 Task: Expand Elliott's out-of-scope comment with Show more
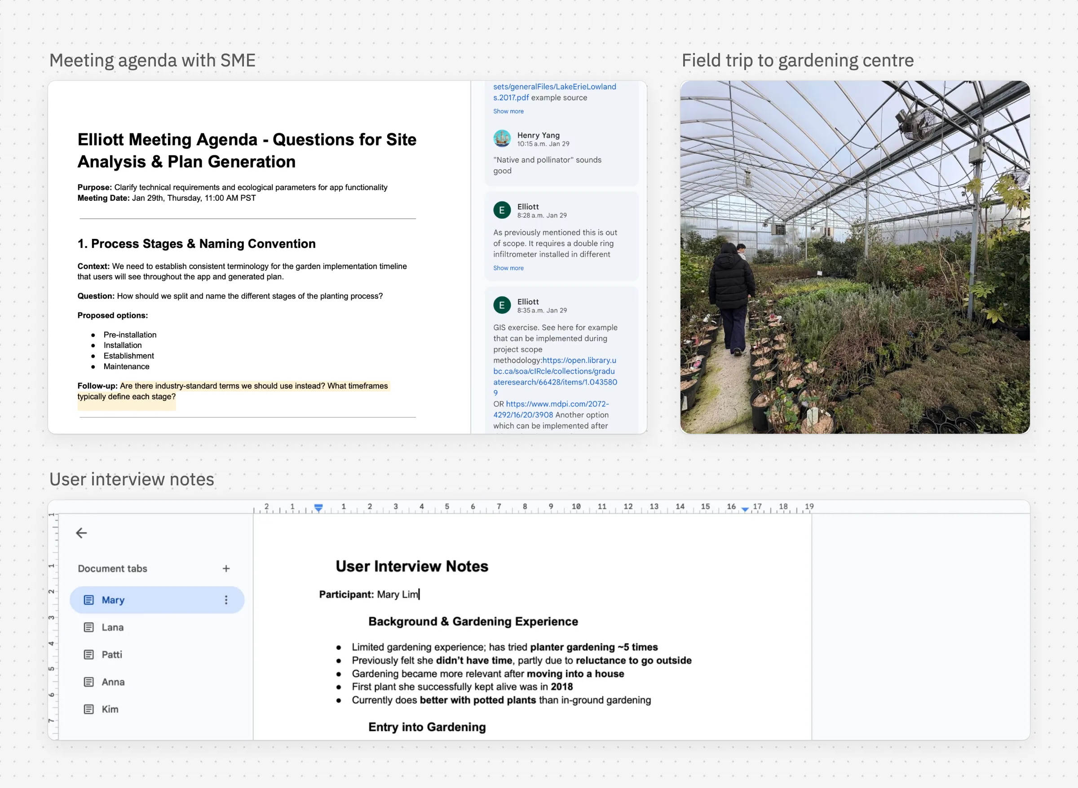coord(508,268)
